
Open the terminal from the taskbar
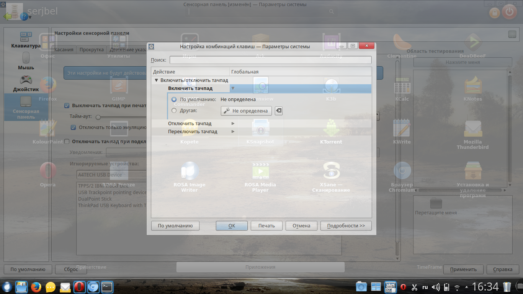[107, 286]
